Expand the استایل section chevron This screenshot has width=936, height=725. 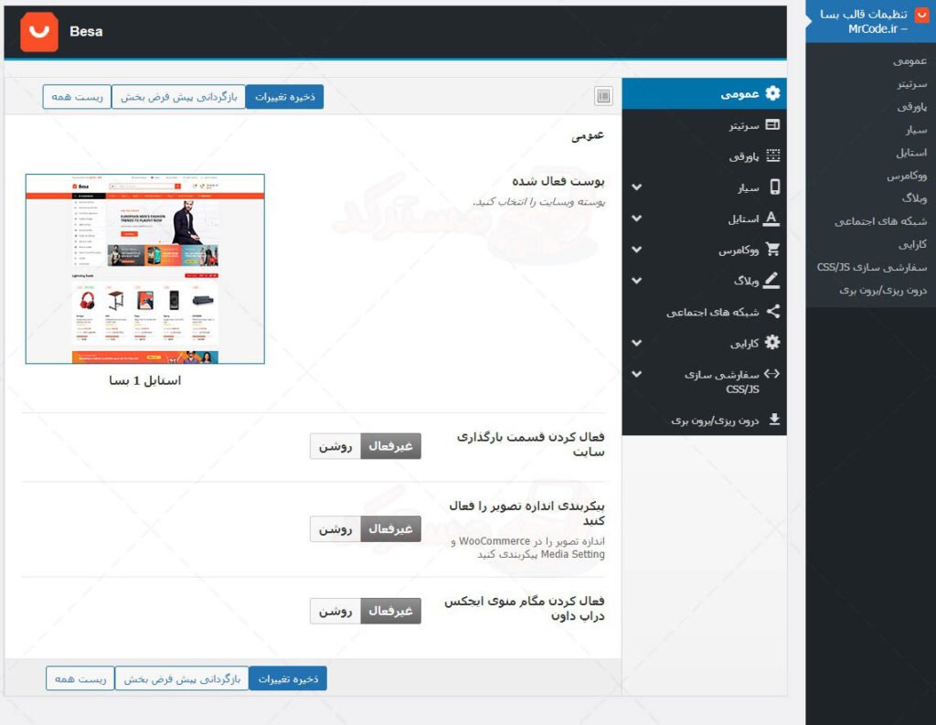point(636,218)
